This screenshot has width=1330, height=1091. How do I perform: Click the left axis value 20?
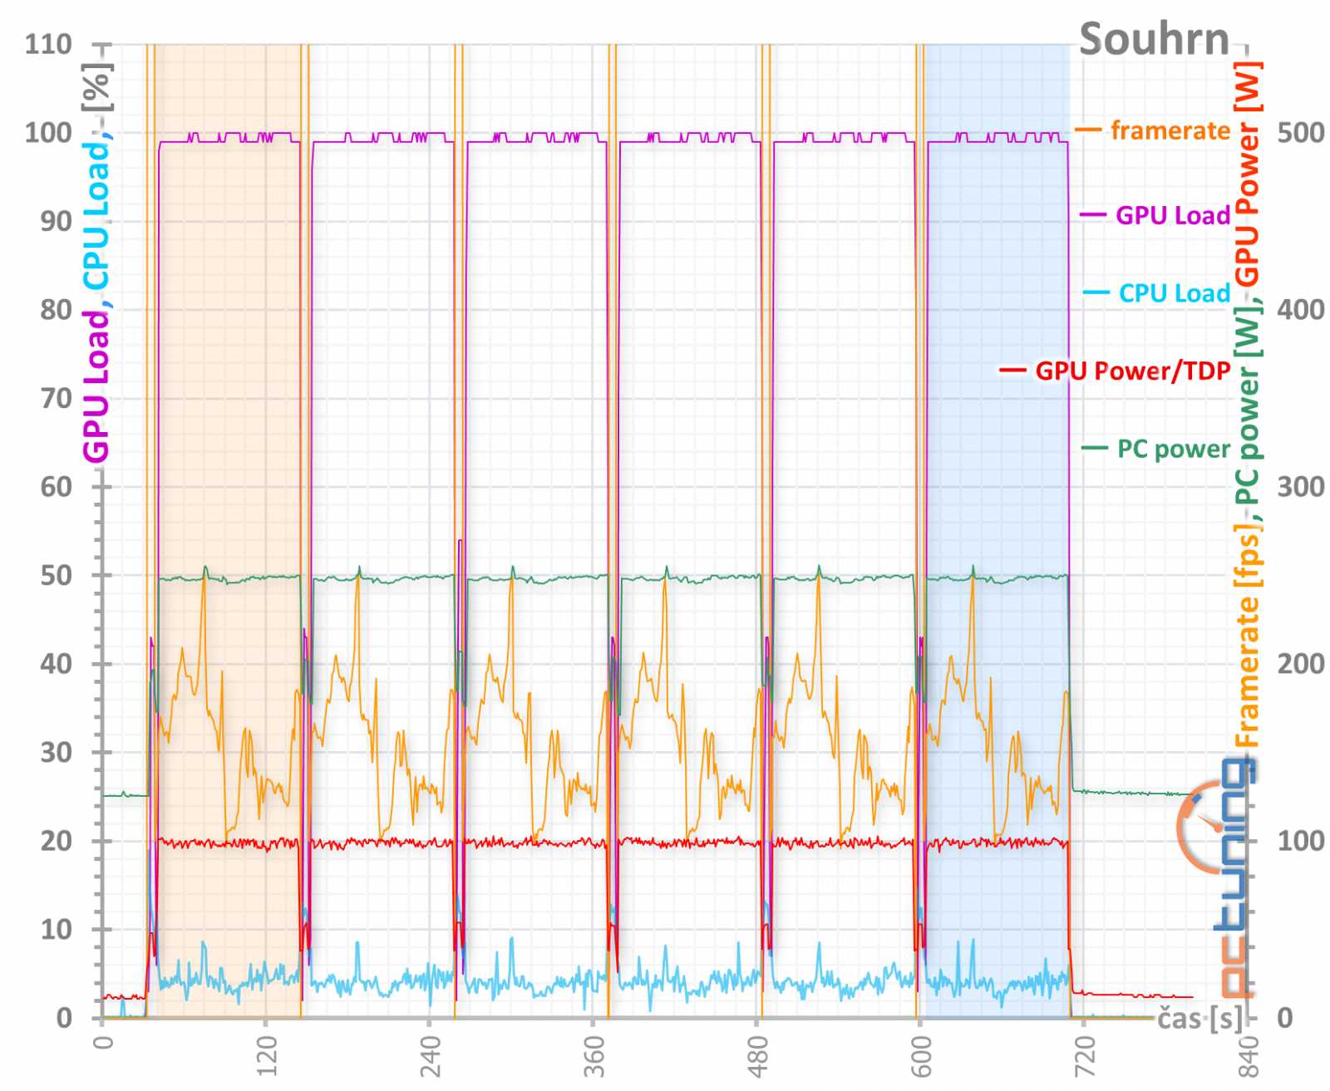click(x=57, y=840)
